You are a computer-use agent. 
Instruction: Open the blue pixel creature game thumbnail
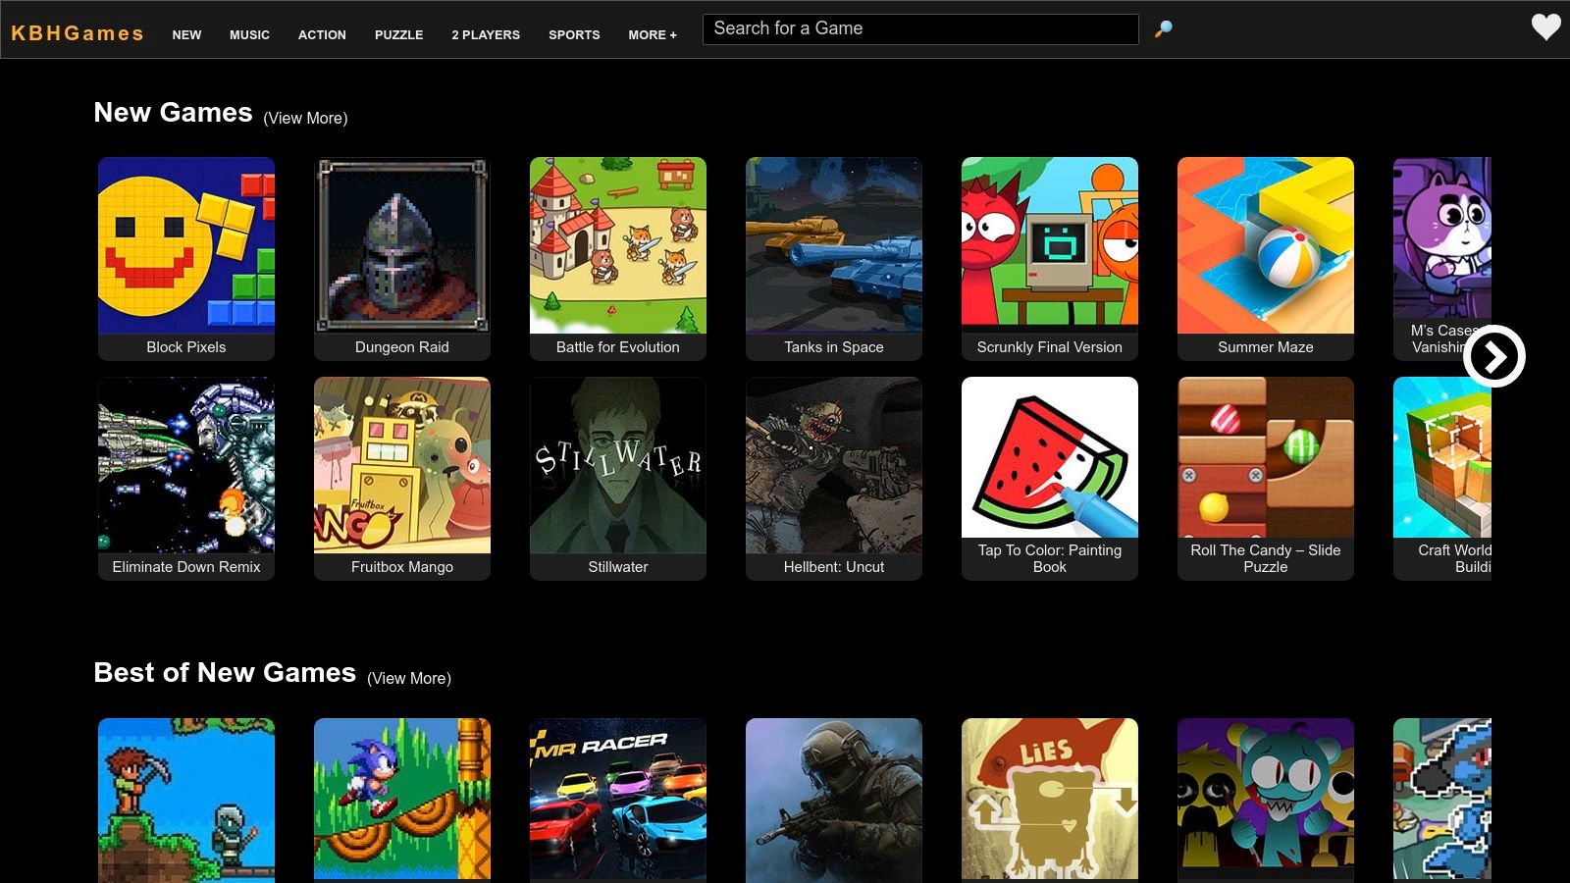pyautogui.click(x=1442, y=800)
